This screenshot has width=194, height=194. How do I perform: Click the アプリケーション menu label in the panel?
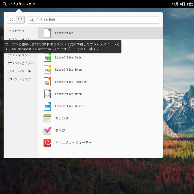tap(22, 4)
